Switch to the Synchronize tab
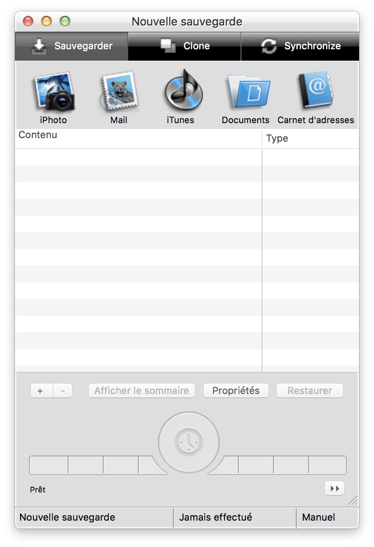This screenshot has height=547, width=374. [300, 46]
